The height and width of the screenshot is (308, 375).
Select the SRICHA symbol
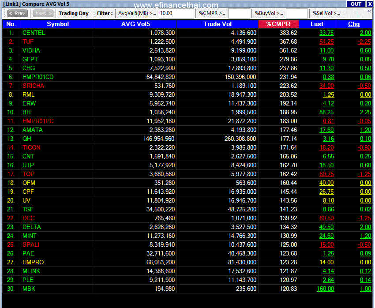34,86
